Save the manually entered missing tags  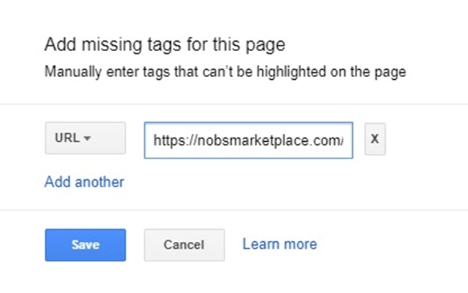(x=85, y=245)
